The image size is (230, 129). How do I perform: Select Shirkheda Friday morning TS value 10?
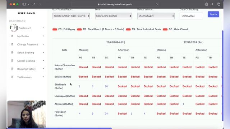[x=106, y=86]
